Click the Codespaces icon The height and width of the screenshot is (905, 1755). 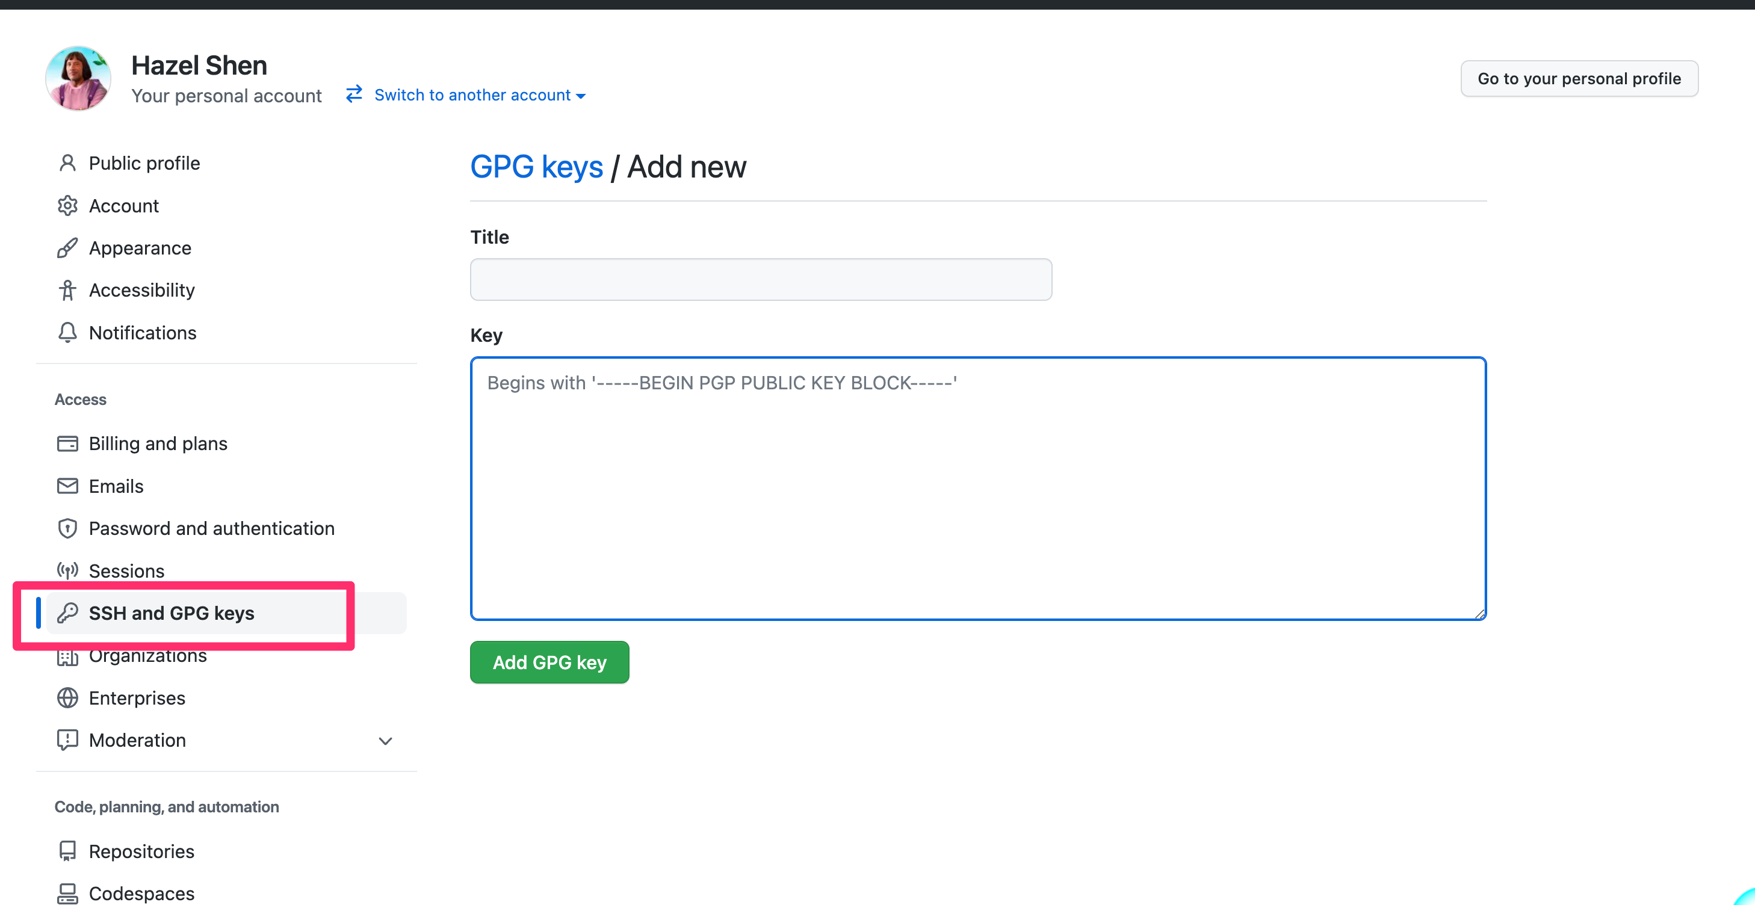(x=67, y=894)
